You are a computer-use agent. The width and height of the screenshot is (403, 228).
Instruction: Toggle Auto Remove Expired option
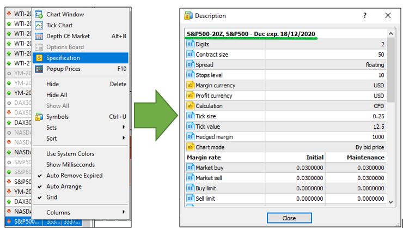[x=80, y=176]
